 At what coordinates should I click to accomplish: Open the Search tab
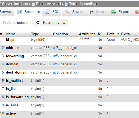pyautogui.click(x=74, y=12)
